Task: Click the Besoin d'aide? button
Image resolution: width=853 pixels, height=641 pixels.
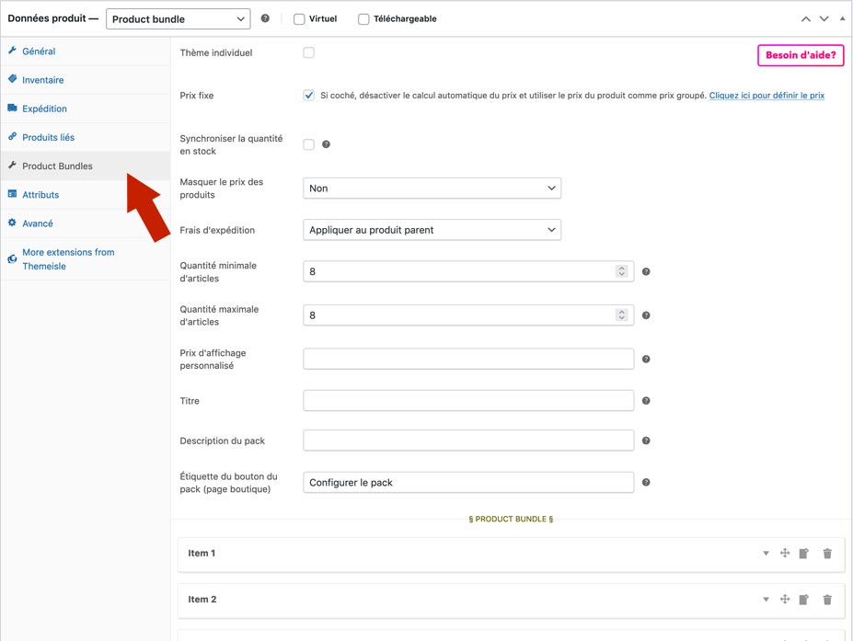Action: pos(800,55)
